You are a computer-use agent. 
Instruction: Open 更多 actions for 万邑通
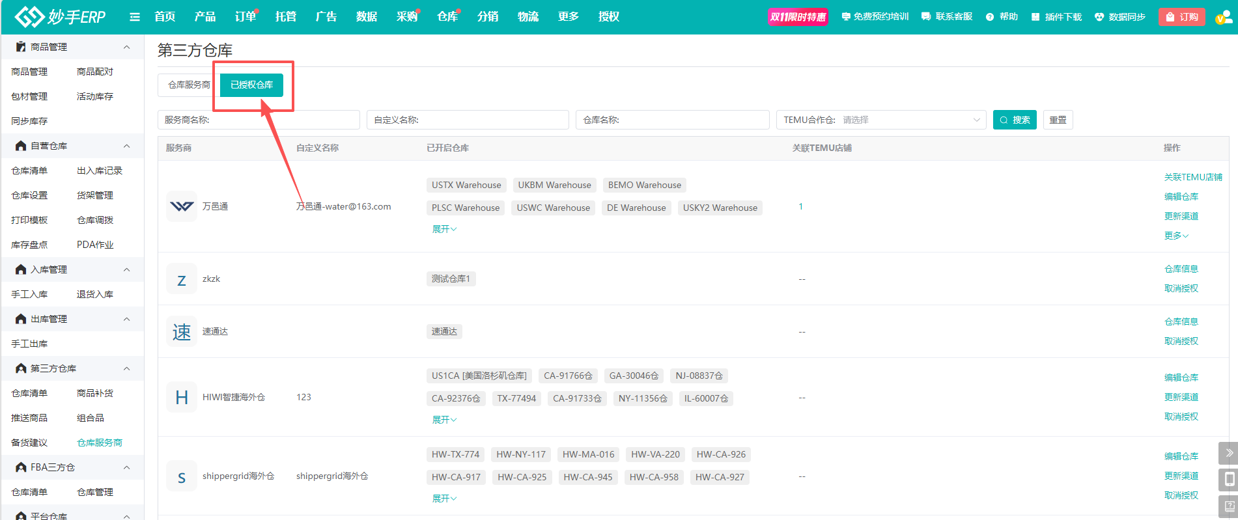click(1176, 236)
